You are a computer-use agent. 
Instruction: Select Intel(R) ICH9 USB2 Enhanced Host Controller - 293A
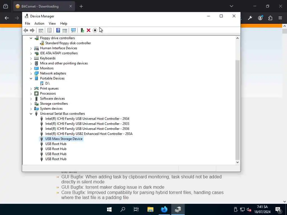[89, 134]
